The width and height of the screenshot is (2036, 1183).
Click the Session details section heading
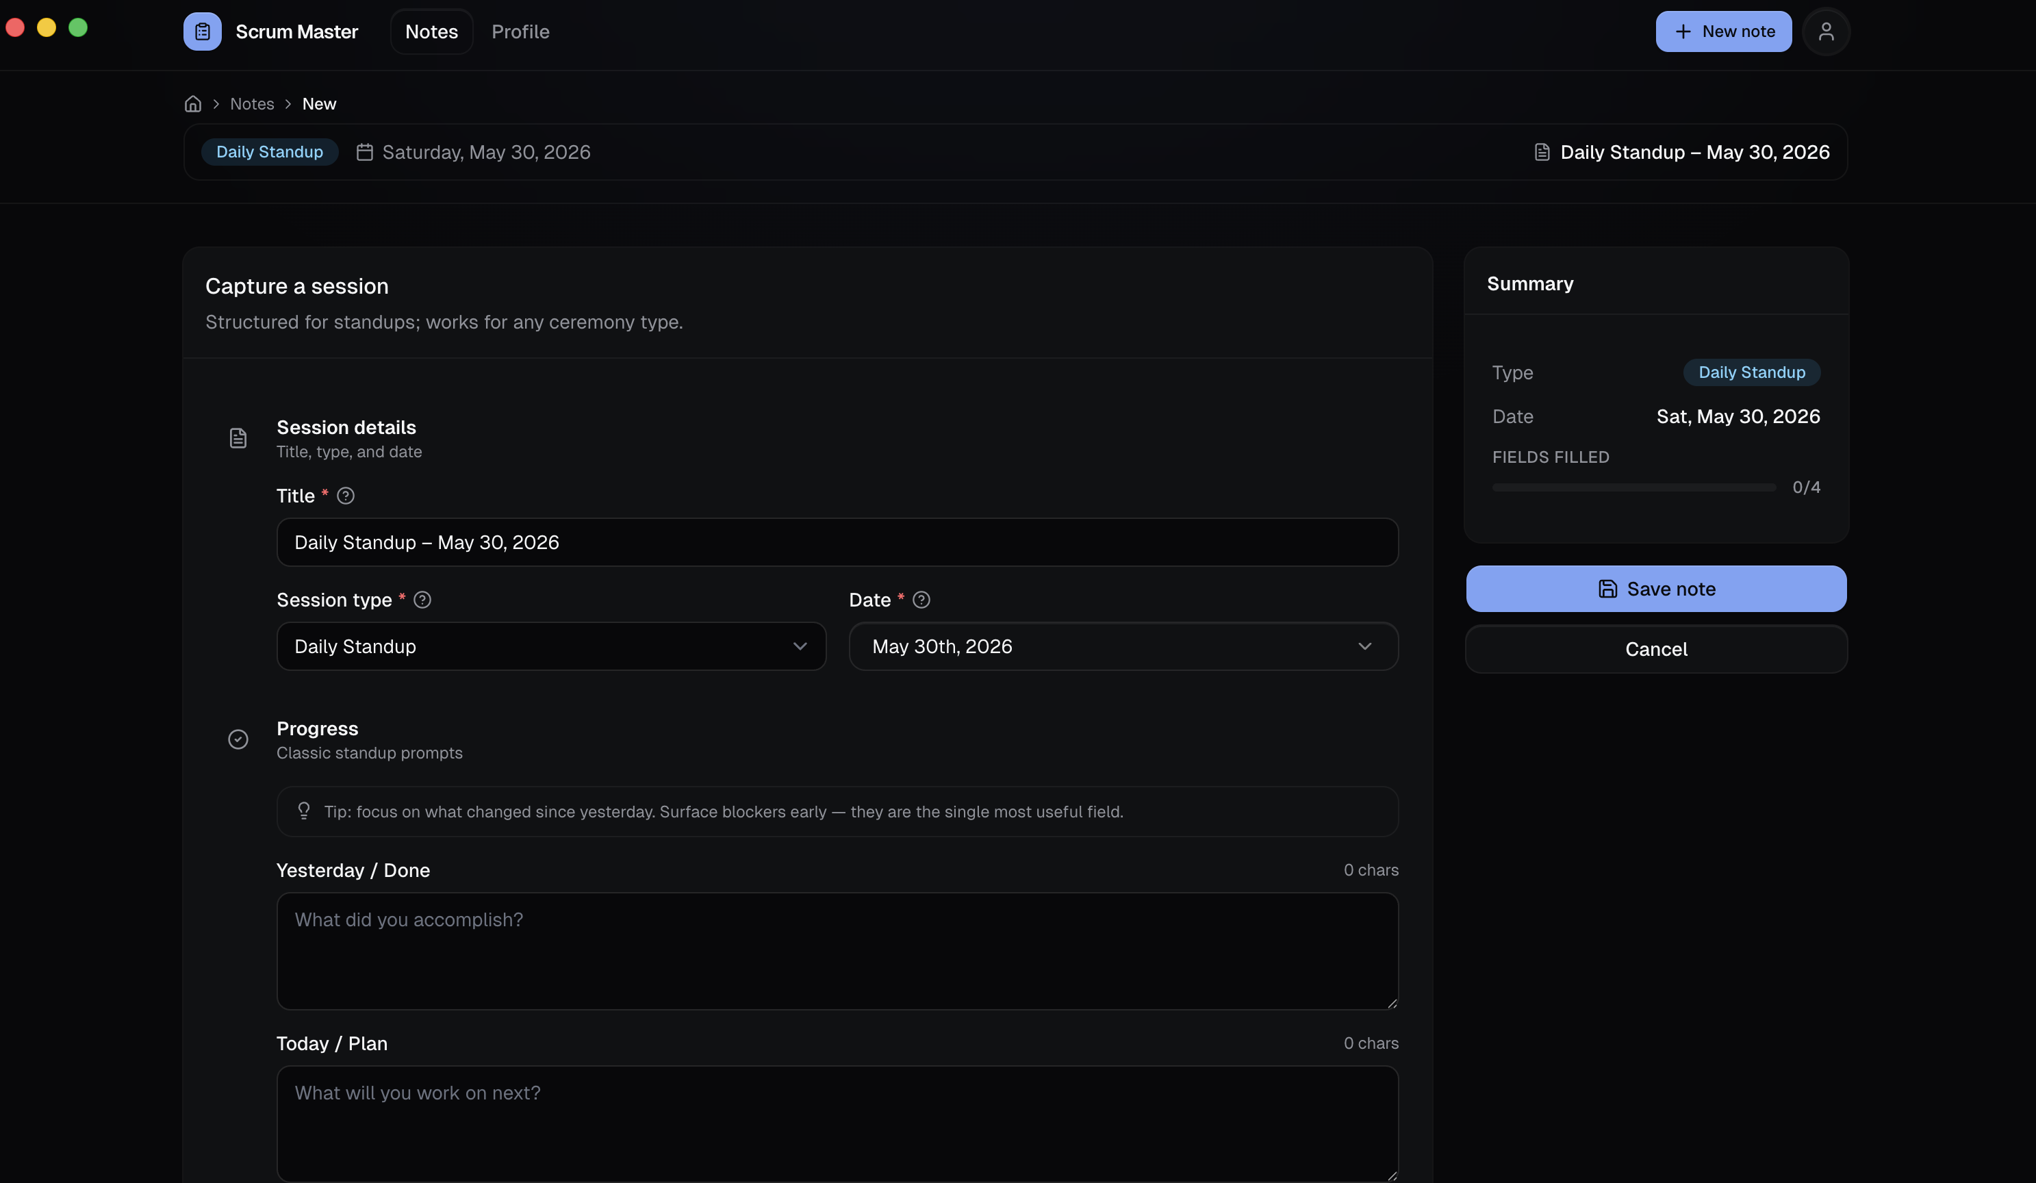[346, 427]
